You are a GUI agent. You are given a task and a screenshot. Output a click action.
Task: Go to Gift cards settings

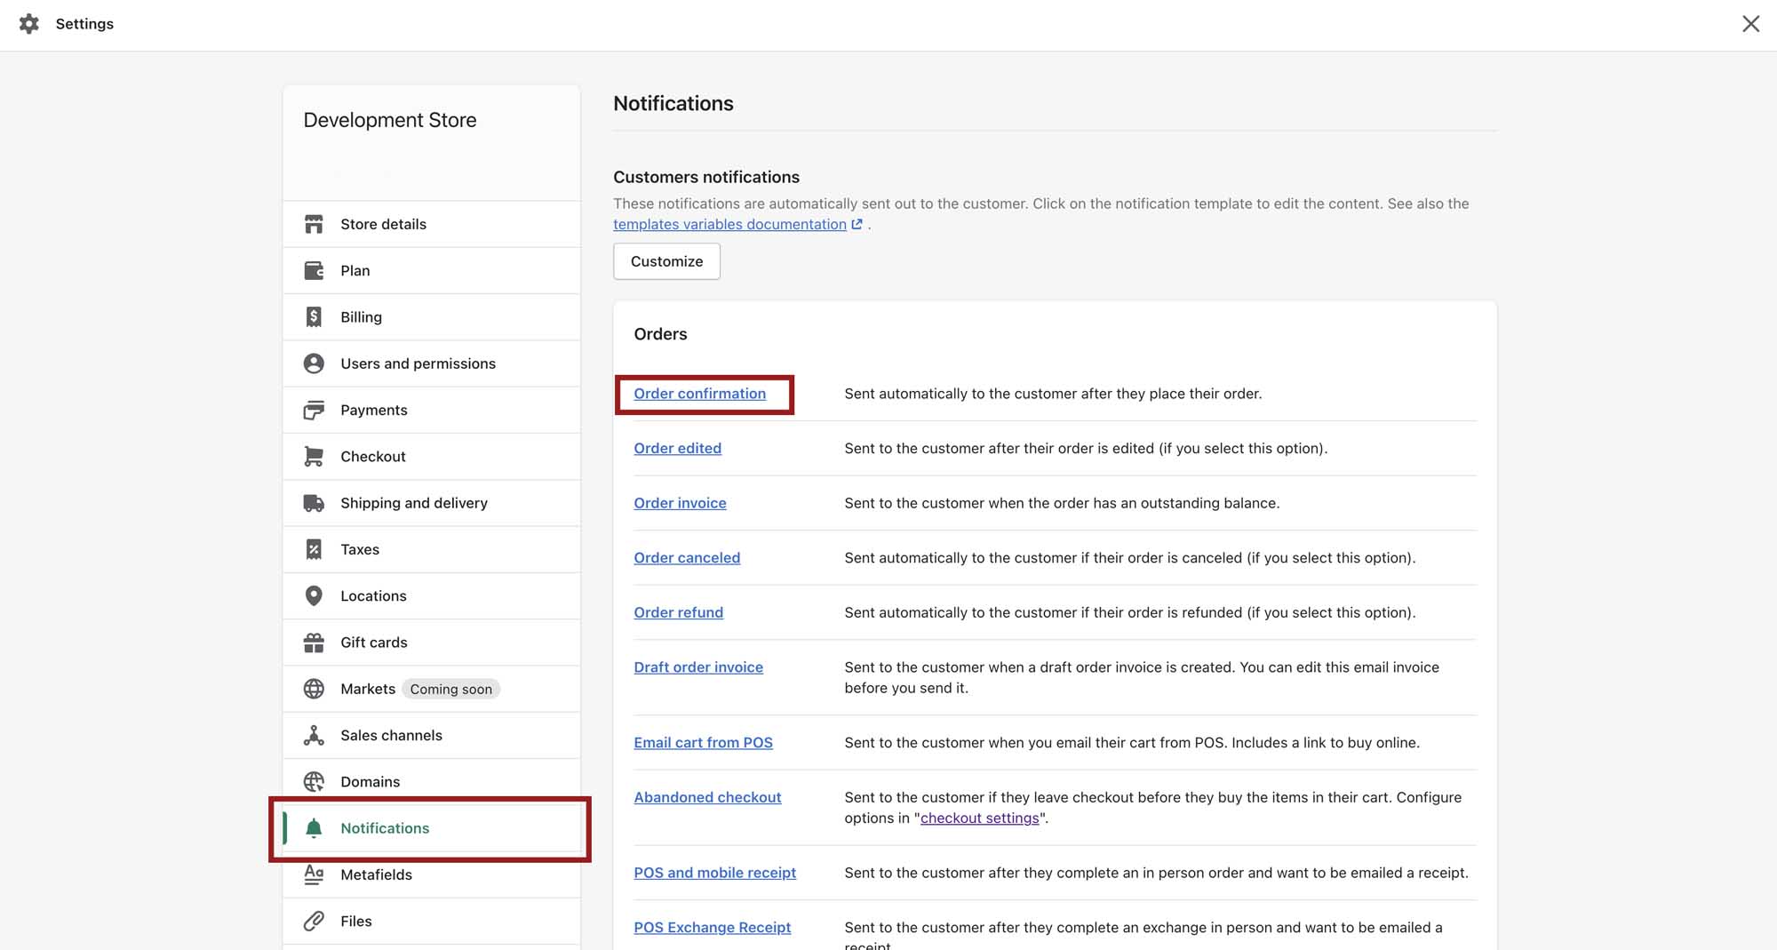click(x=432, y=643)
